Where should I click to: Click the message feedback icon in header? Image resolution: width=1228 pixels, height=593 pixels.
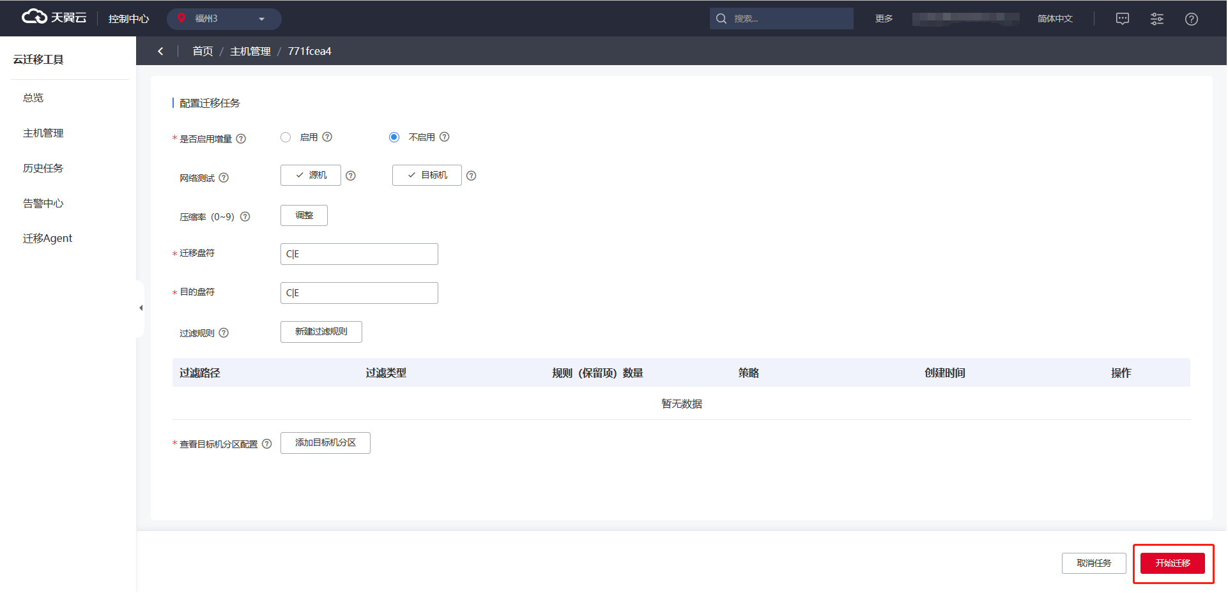(1122, 19)
